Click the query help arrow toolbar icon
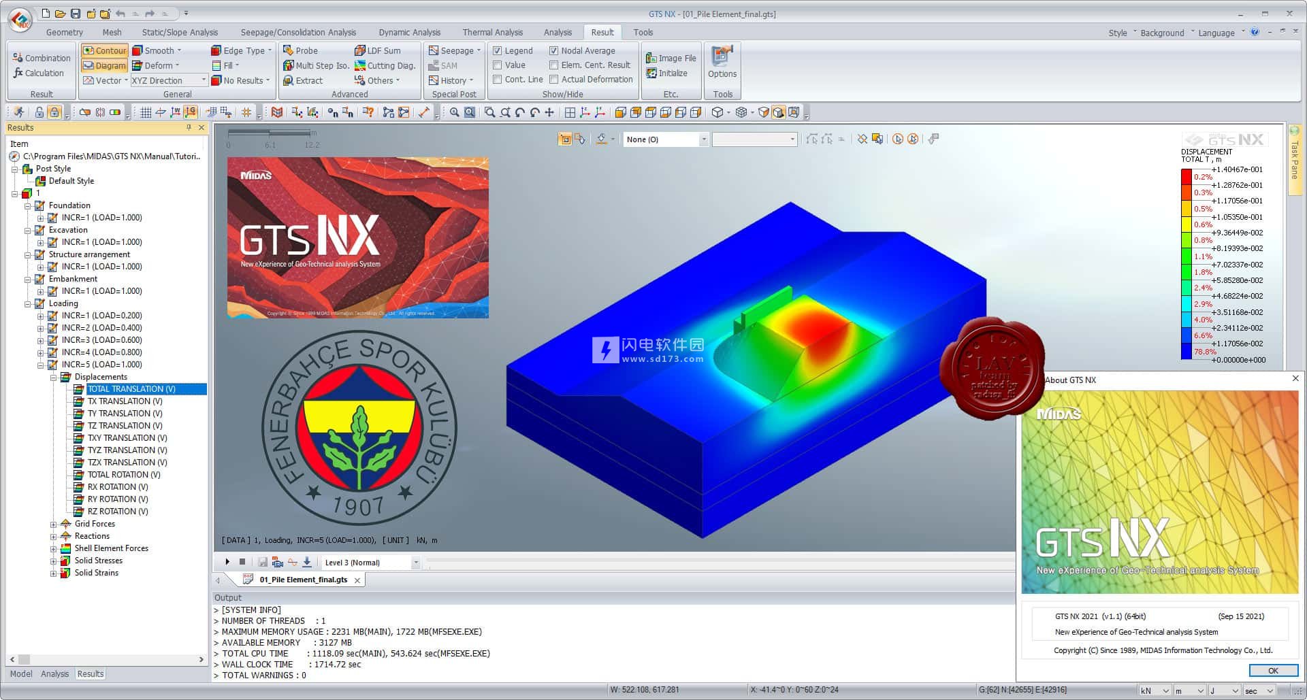The width and height of the screenshot is (1307, 700). pos(368,112)
